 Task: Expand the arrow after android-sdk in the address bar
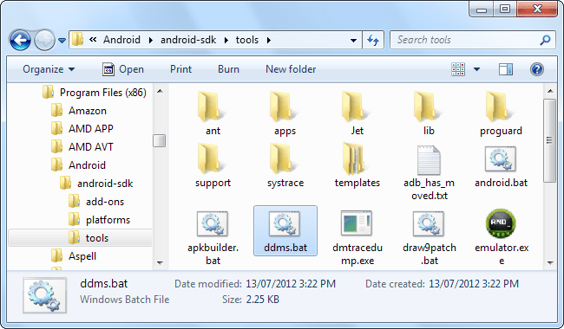pos(226,40)
